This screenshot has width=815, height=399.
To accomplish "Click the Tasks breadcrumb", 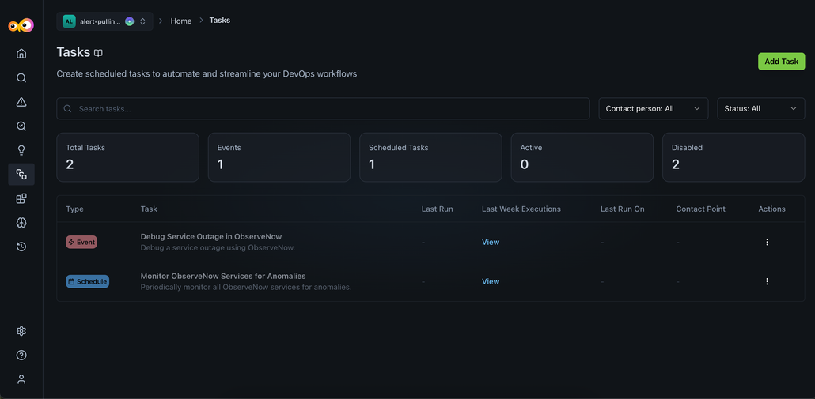I will [220, 21].
